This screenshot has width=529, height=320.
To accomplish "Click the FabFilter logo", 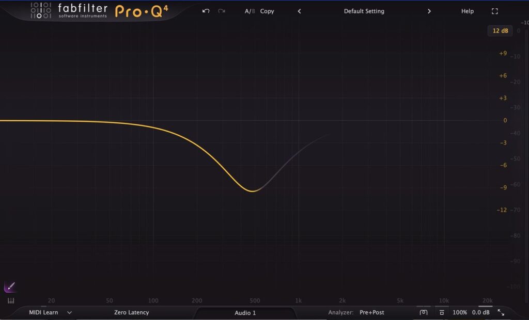I will 69,10.
